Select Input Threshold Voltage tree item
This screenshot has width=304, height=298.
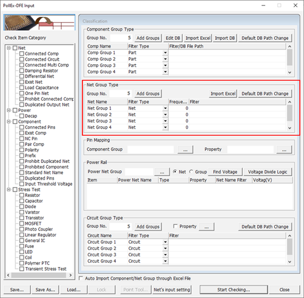[49, 184]
